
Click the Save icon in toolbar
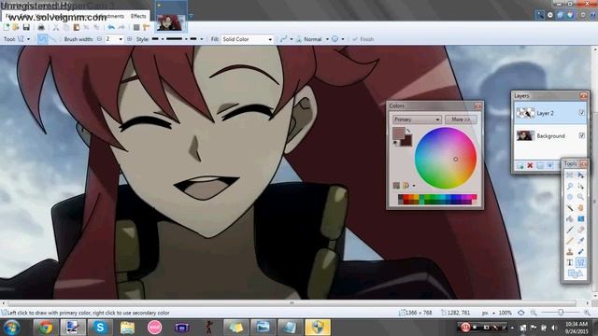click(26, 27)
